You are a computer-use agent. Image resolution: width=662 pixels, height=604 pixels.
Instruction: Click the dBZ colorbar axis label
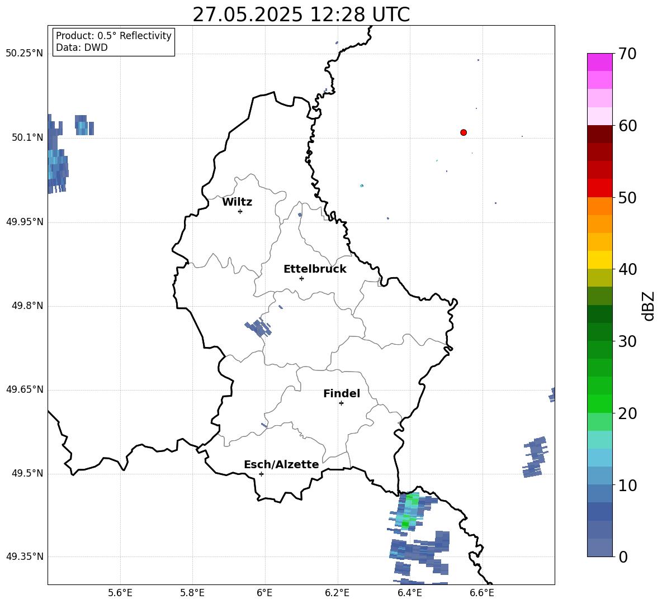click(648, 306)
